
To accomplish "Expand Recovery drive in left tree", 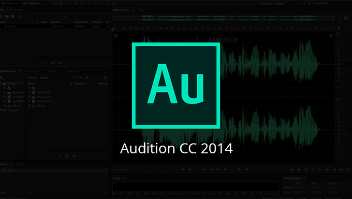I will point(5,92).
